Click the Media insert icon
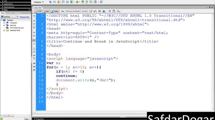The width and height of the screenshot is (215, 120). tap(77, 2)
